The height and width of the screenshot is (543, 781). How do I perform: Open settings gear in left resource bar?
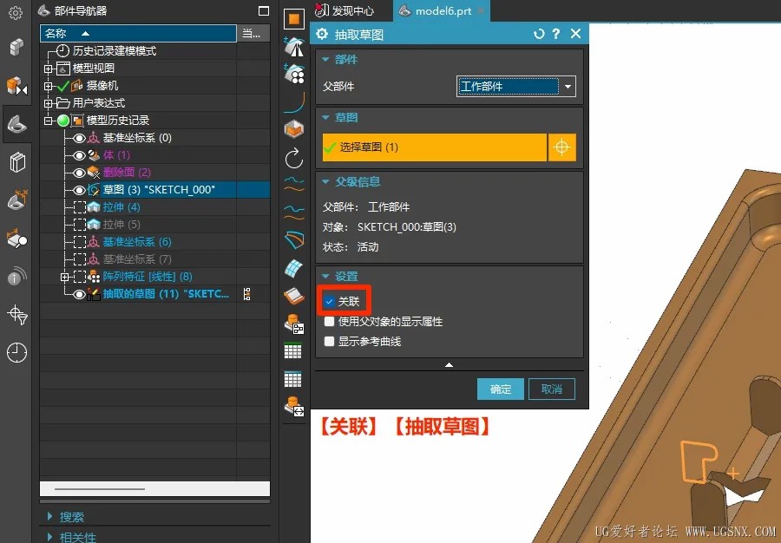pyautogui.click(x=16, y=13)
